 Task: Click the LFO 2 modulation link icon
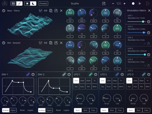[x=117, y=74]
